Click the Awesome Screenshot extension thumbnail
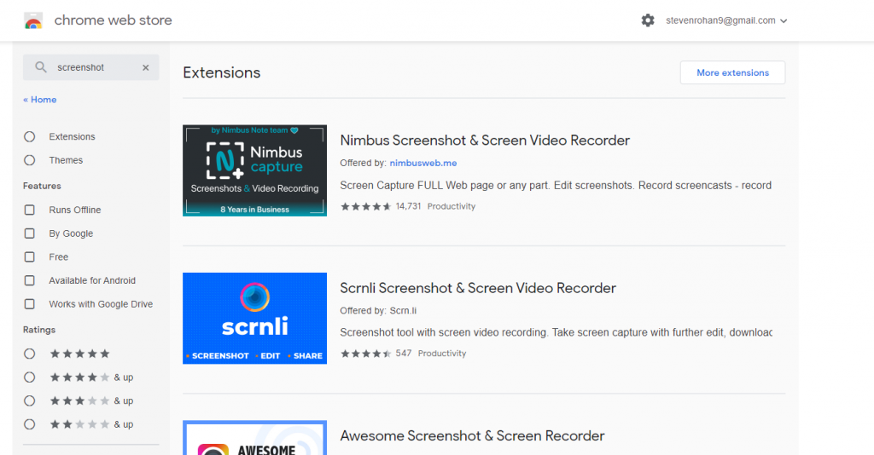The width and height of the screenshot is (874, 455). tap(254, 438)
